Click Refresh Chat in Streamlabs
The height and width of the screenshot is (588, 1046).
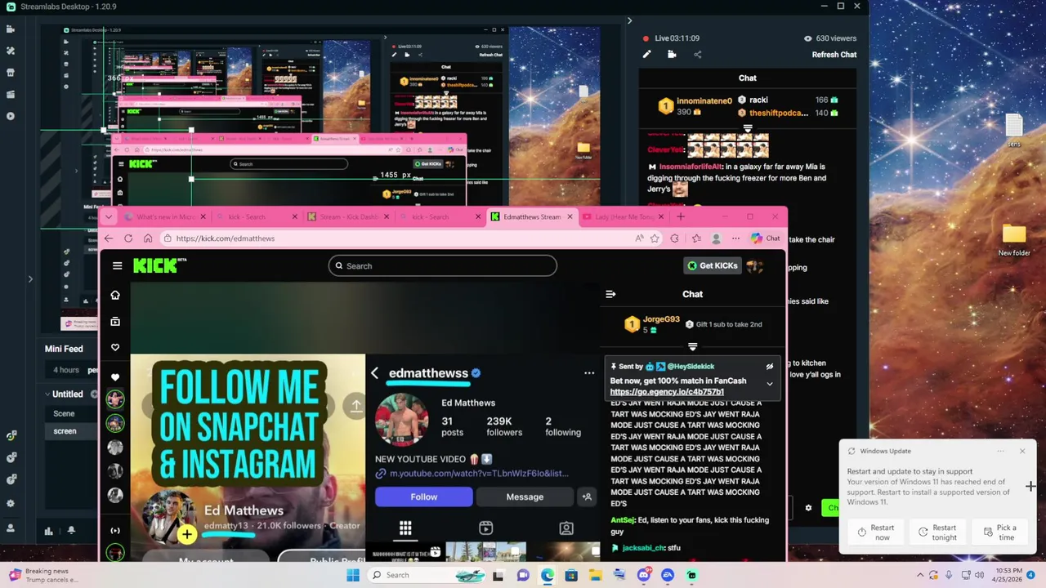tap(834, 55)
